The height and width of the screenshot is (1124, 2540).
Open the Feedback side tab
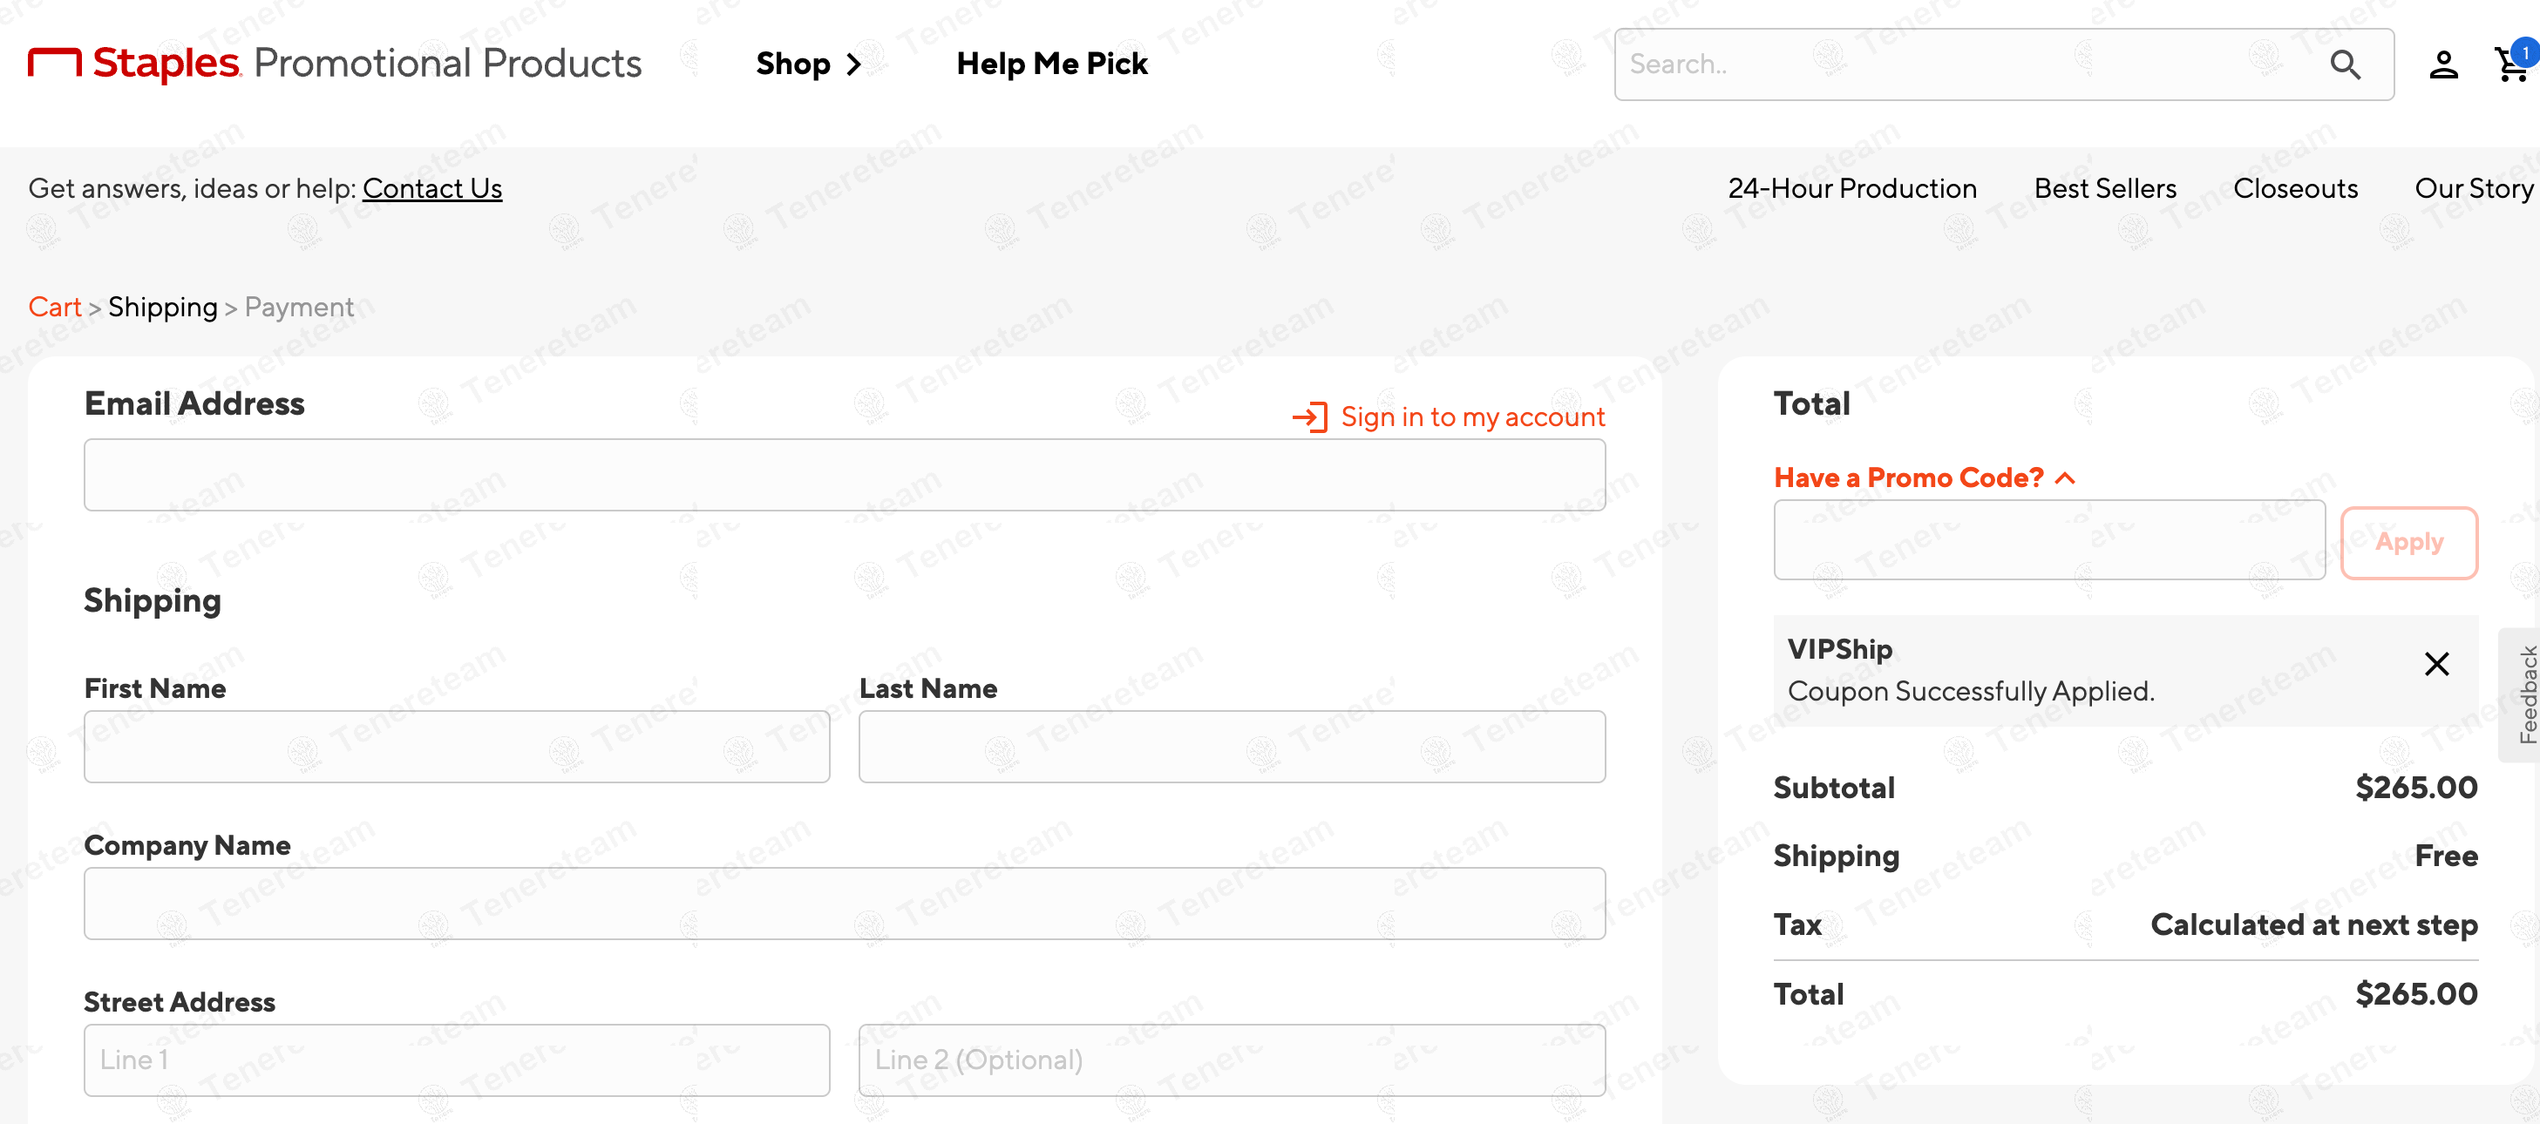point(2525,694)
